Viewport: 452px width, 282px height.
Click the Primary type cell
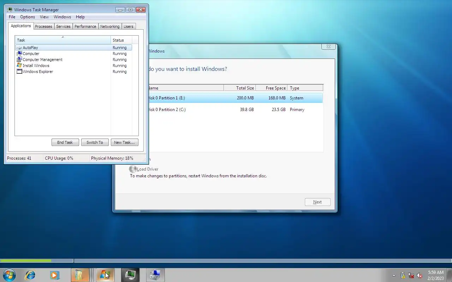297,110
